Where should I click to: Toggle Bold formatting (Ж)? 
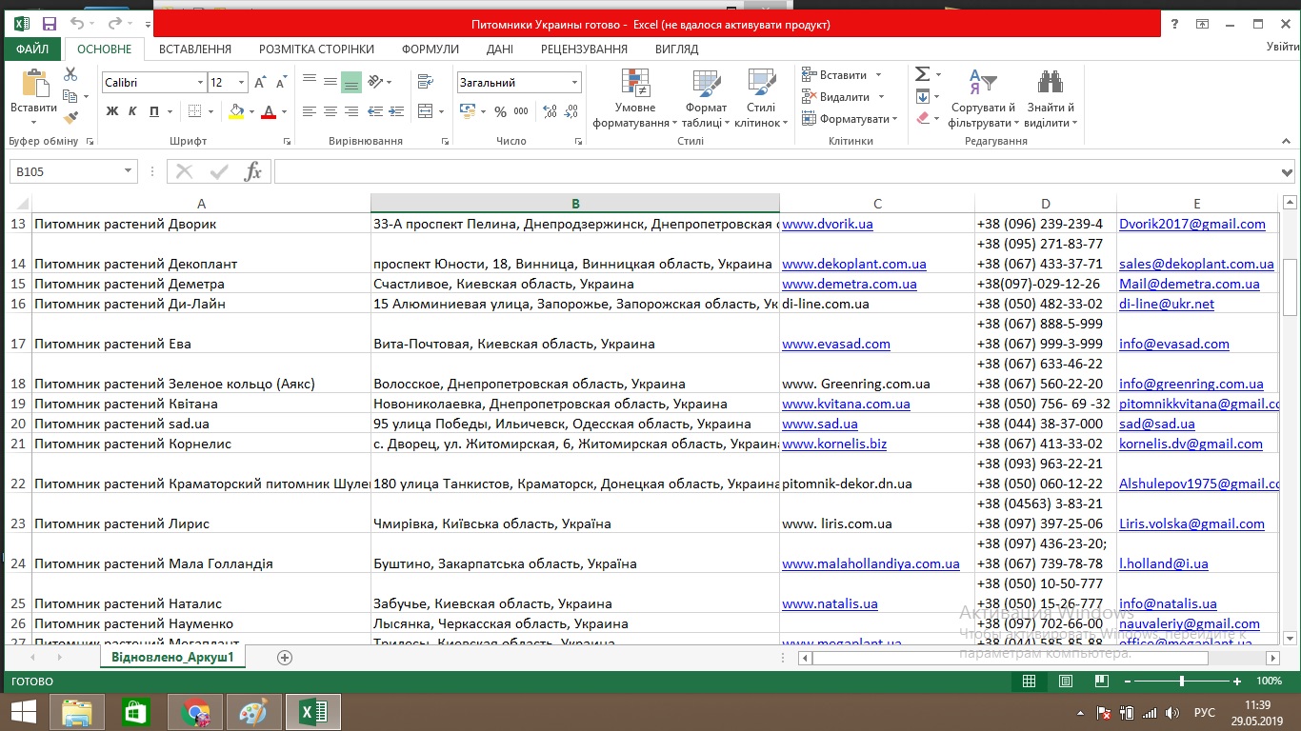112,112
